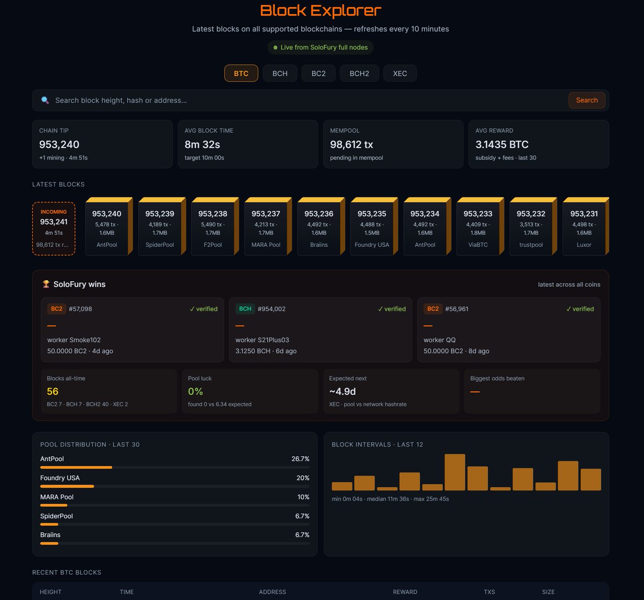This screenshot has width=644, height=600.
Task: Click the Expected next ~4.9d stat
Action: pyautogui.click(x=391, y=391)
